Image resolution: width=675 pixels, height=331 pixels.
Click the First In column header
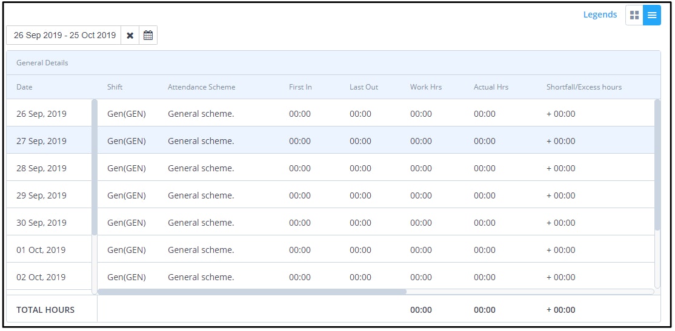point(301,87)
